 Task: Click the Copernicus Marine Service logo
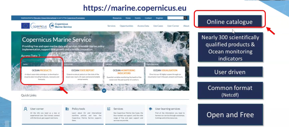point(60,26)
